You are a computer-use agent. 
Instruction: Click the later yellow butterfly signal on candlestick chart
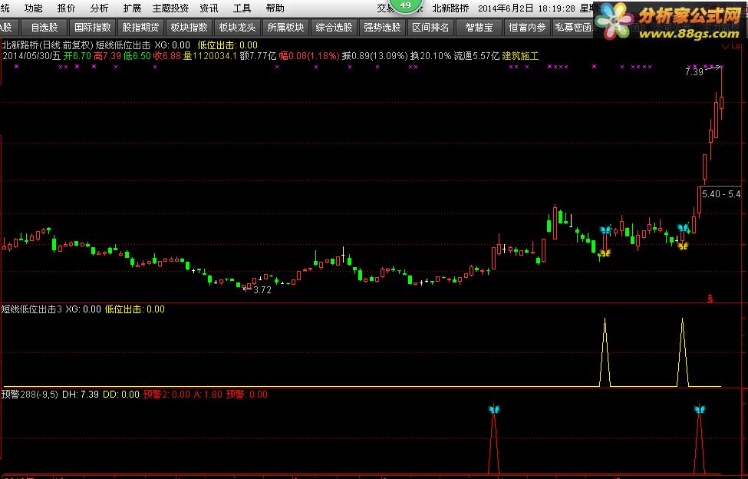click(x=683, y=246)
